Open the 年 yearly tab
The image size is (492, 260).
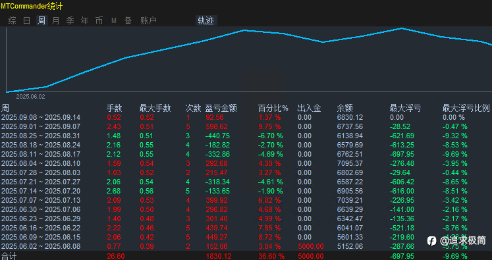(x=84, y=20)
